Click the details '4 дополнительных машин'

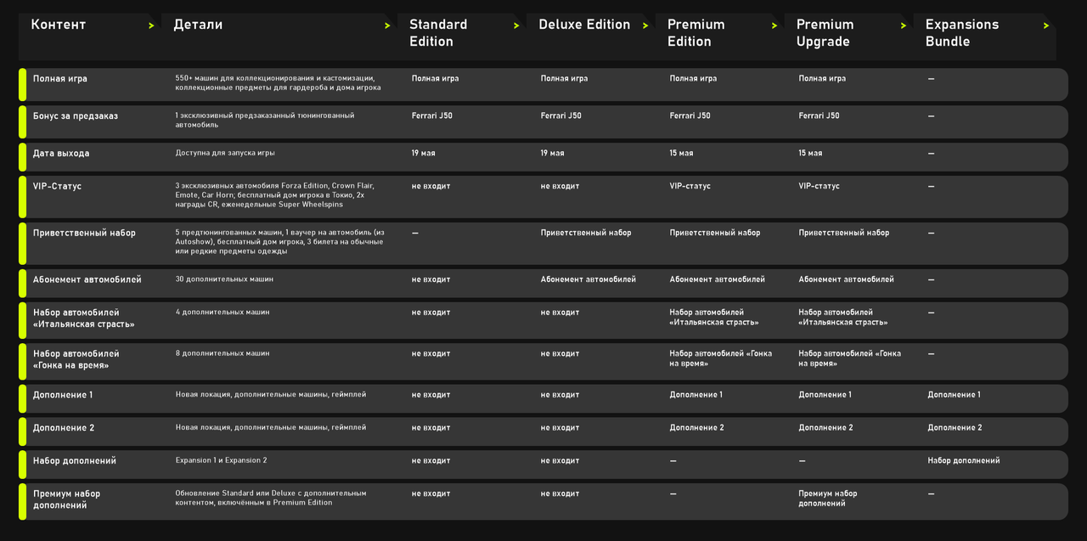pyautogui.click(x=222, y=313)
